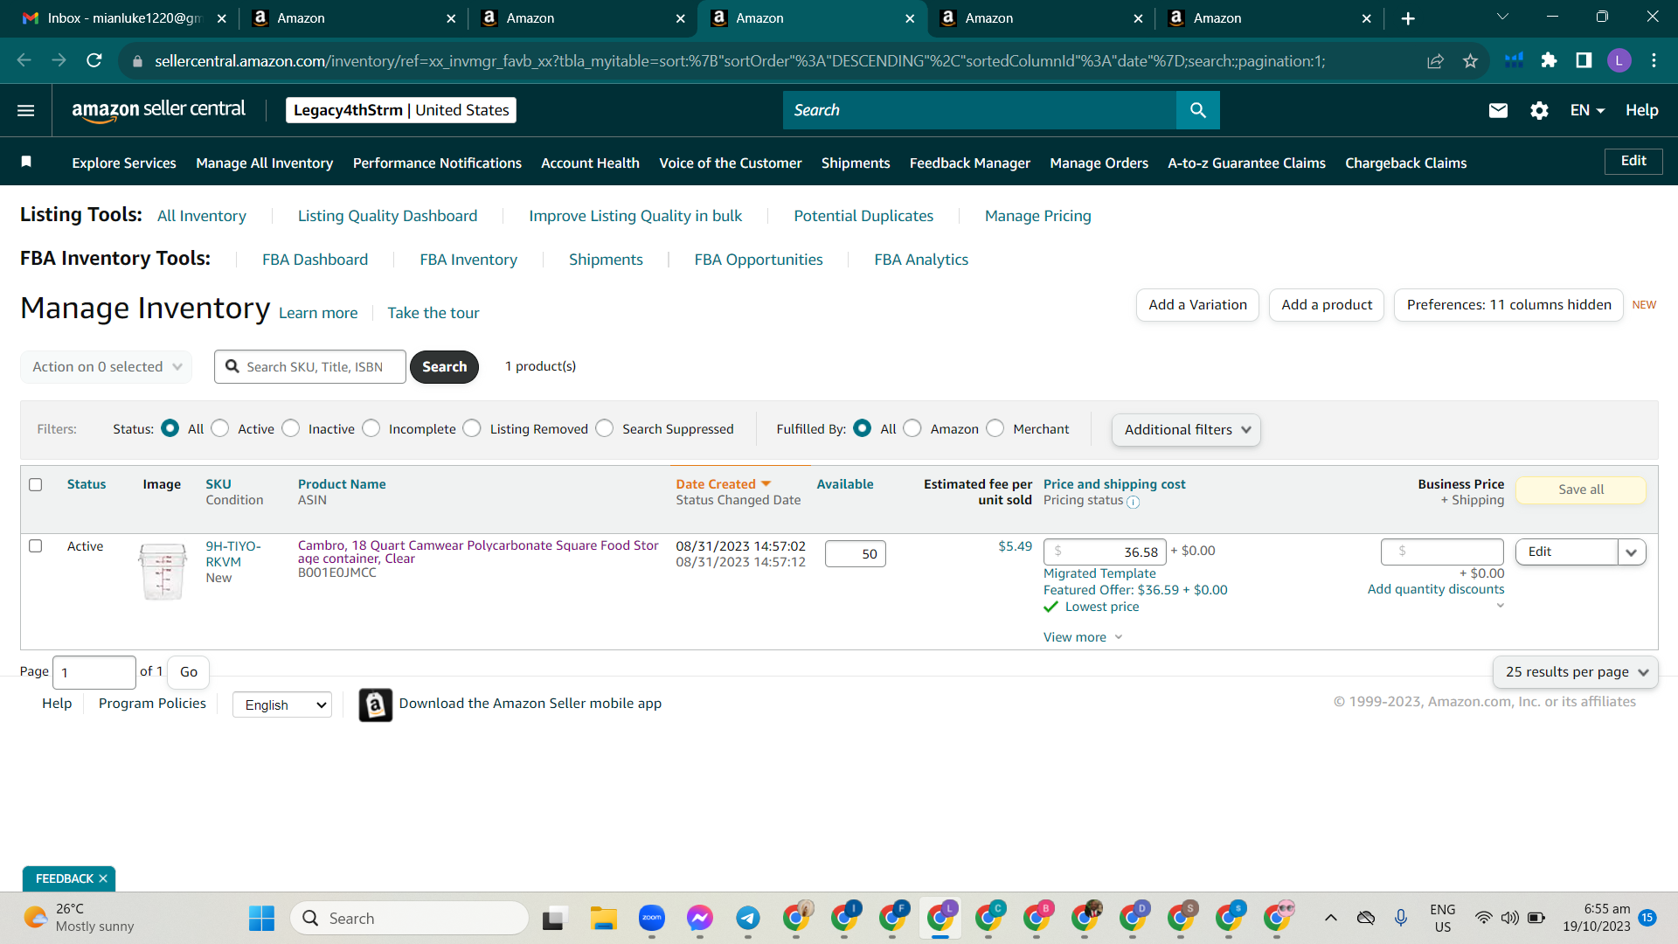Tick the select-all checkbox in table header

click(36, 484)
